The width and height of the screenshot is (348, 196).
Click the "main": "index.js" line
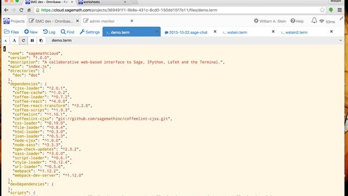coord(29,66)
